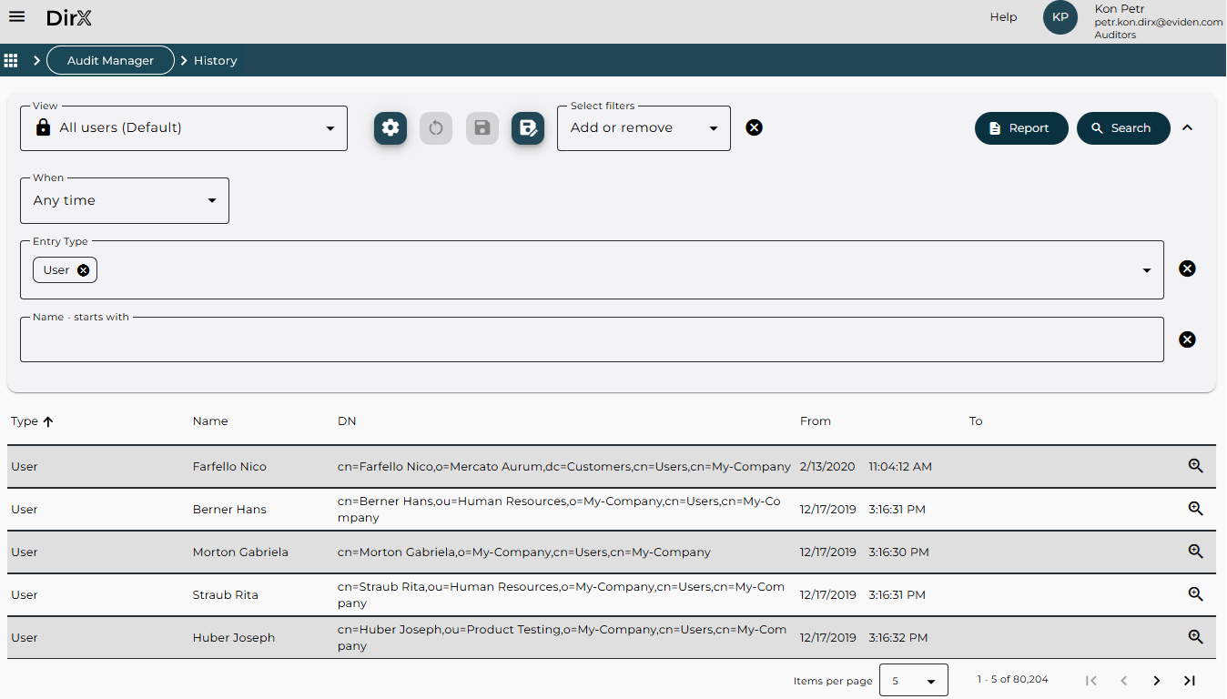Screen dimensions: 1227x699
Task: Open the hamburger main menu
Action: [16, 17]
